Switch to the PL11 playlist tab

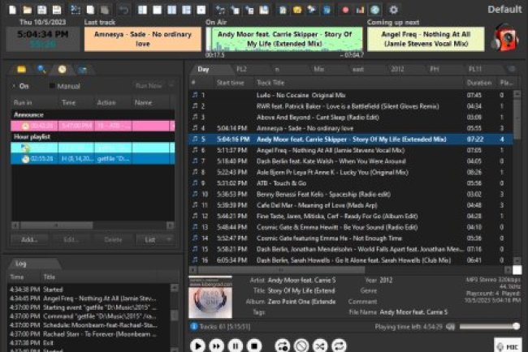pos(475,69)
